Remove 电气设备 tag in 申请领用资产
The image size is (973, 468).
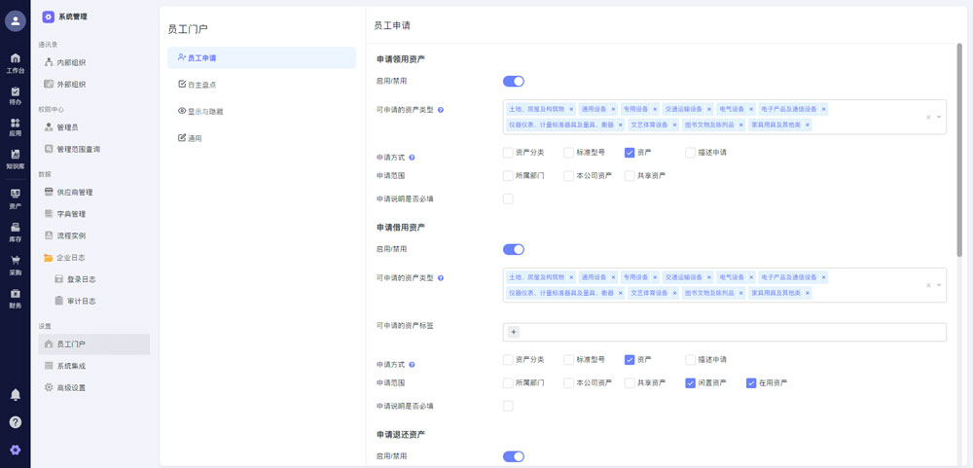tap(751, 109)
